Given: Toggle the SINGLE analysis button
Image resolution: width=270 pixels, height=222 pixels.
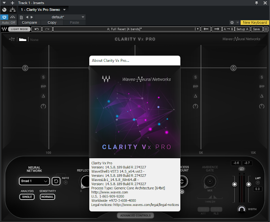Looking at the screenshot, I should (27, 197).
